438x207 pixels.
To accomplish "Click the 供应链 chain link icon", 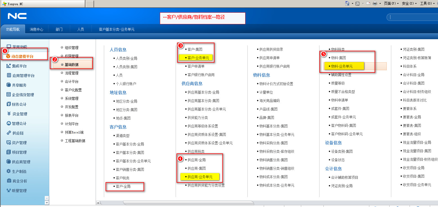I will 8,133.
